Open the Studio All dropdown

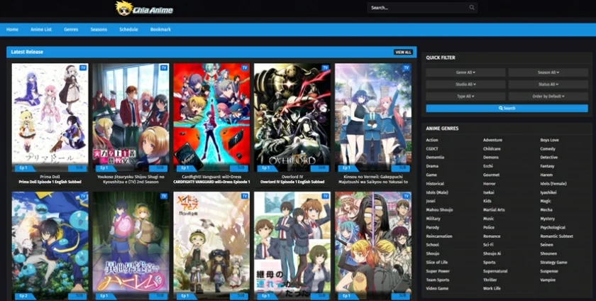(465, 84)
